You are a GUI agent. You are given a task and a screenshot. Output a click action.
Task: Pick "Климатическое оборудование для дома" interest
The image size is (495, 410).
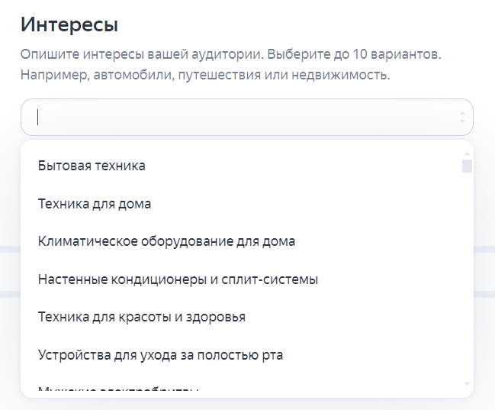(166, 241)
